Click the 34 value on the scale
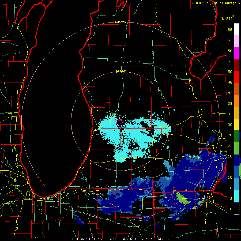 (230, 114)
